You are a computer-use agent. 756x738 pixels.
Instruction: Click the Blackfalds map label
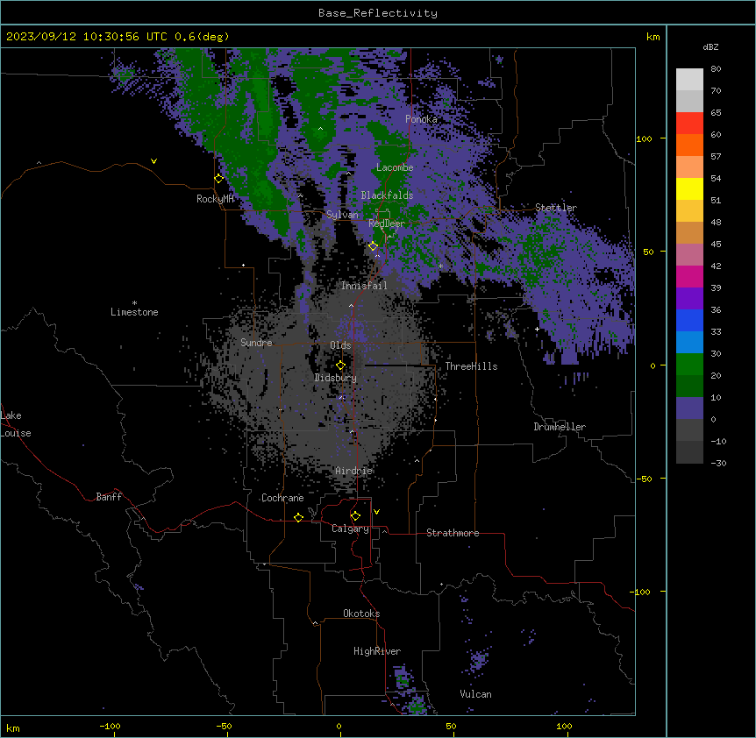(387, 195)
